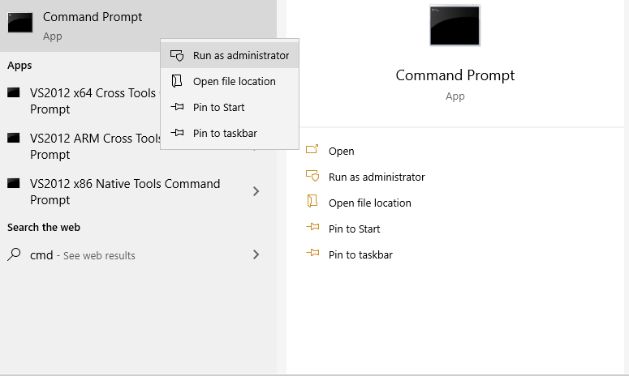Expand the VS2012 x86 Native Tools chevron
Screen dimensions: 629x376
256,191
